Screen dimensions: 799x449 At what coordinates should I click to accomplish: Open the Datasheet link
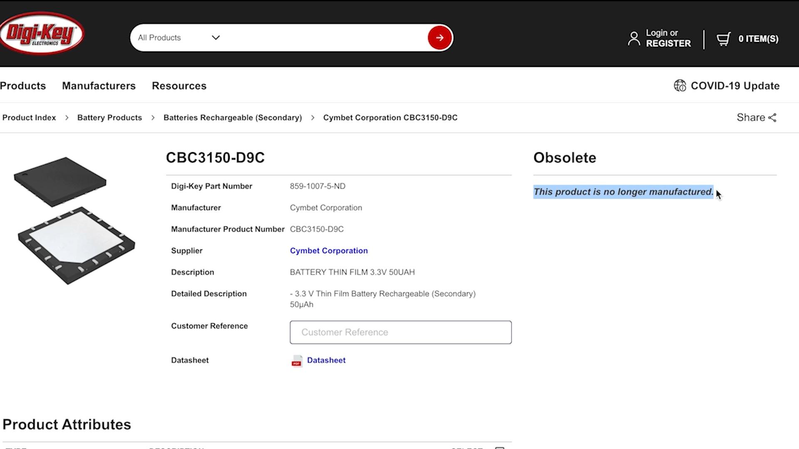[x=326, y=360]
